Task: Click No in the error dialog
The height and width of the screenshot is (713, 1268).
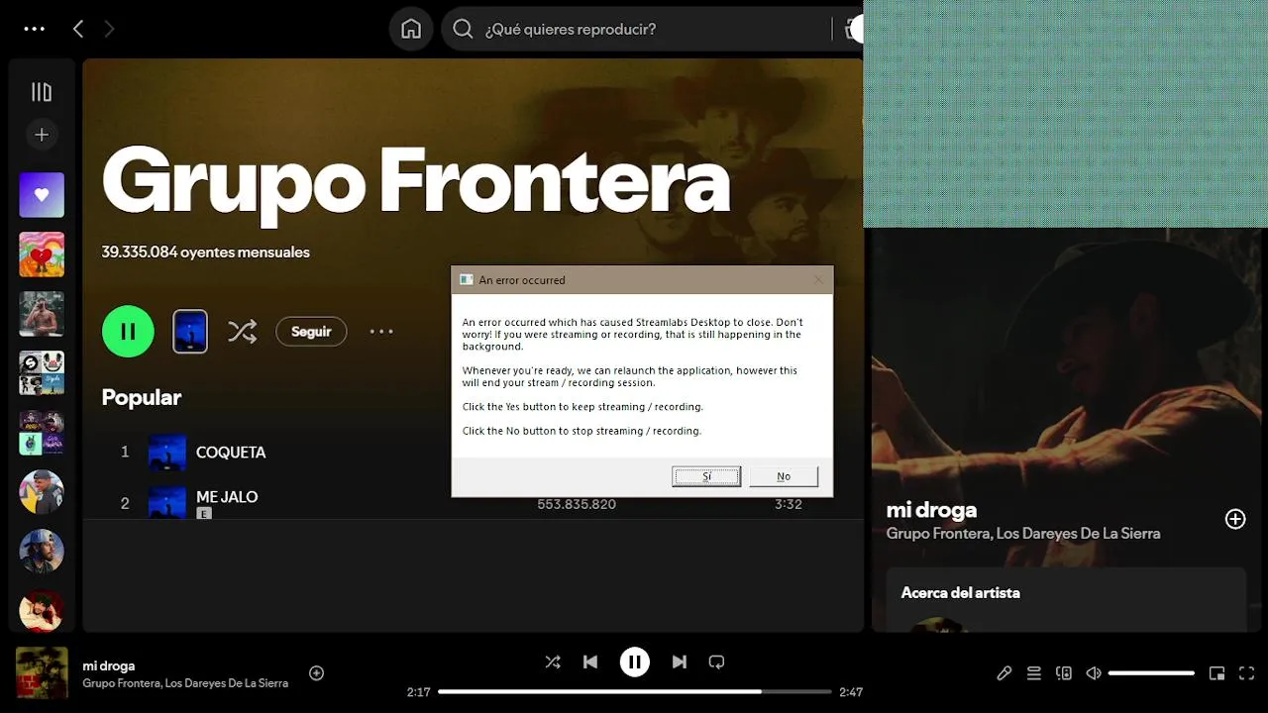Action: point(784,476)
